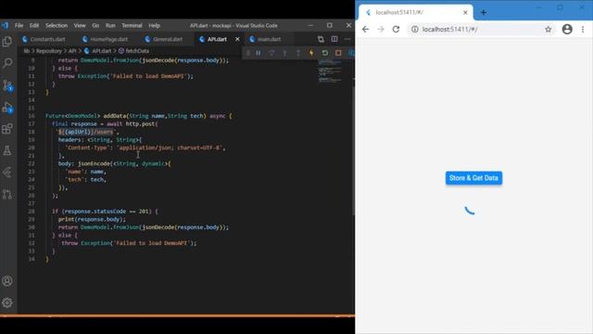Open the Edit menu
Screen dimensions: 593x334
(34, 25)
